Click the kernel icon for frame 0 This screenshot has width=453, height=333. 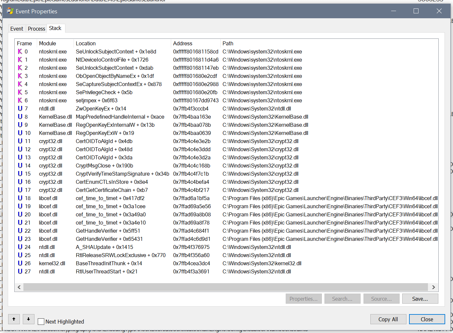[20, 51]
